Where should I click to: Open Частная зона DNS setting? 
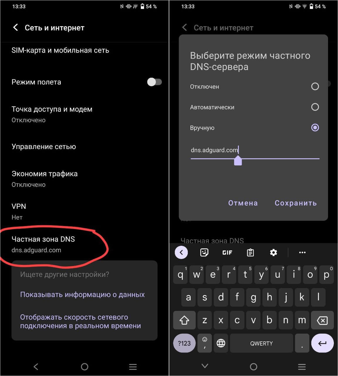click(84, 244)
